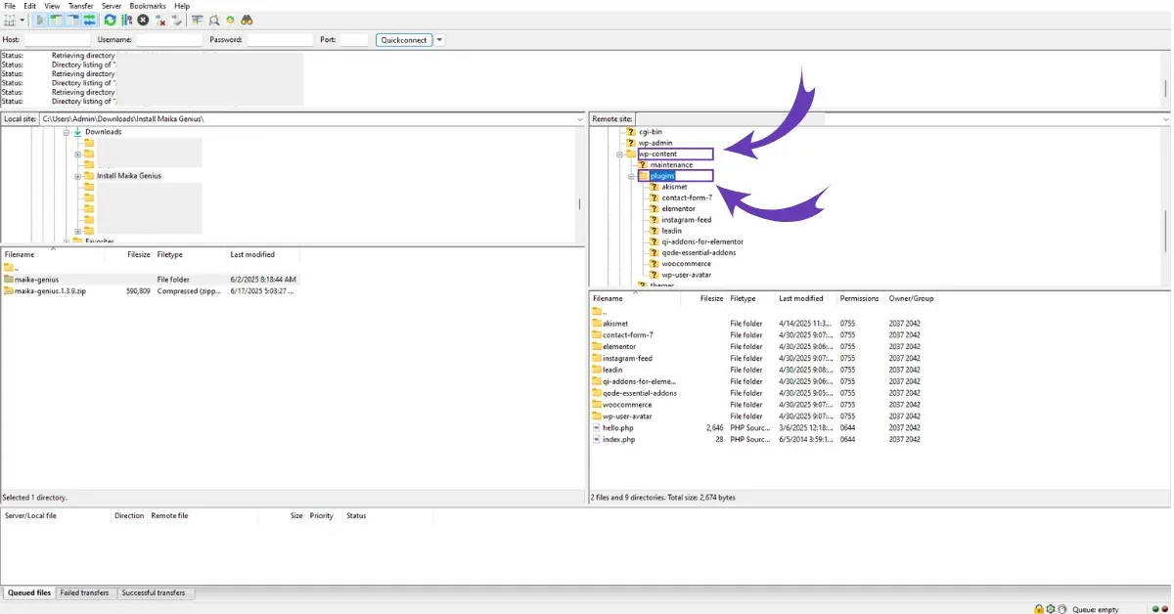
Task: Select contact-form-7 in remote file list
Action: (x=628, y=335)
